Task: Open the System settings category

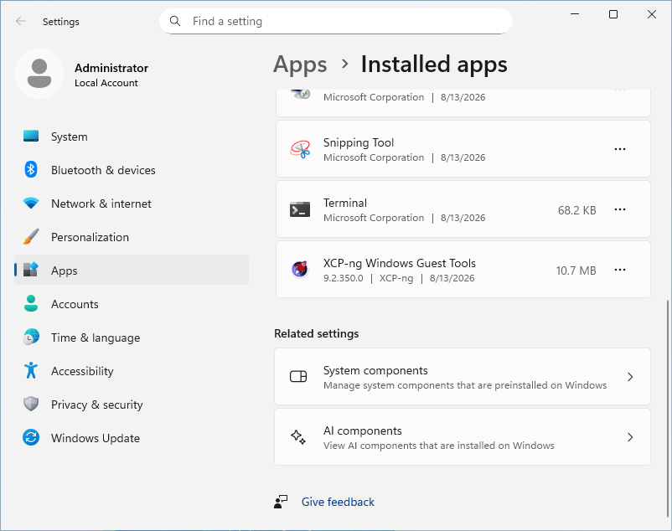Action: (x=132, y=137)
